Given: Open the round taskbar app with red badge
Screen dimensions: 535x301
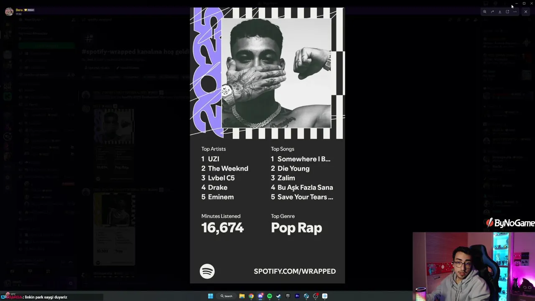Looking at the screenshot, I should pos(316,296).
